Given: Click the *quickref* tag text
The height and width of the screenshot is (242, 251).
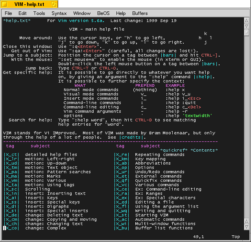Looking at the screenshot, I should click(174, 150).
